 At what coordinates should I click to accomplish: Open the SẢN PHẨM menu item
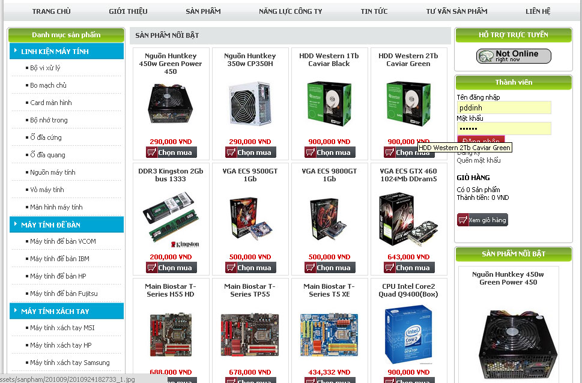[203, 11]
